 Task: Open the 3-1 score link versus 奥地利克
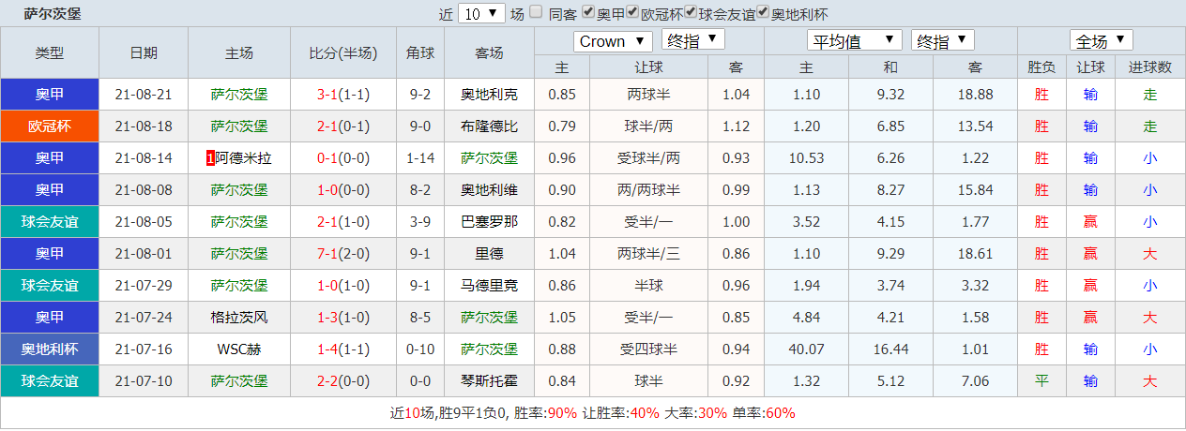327,95
